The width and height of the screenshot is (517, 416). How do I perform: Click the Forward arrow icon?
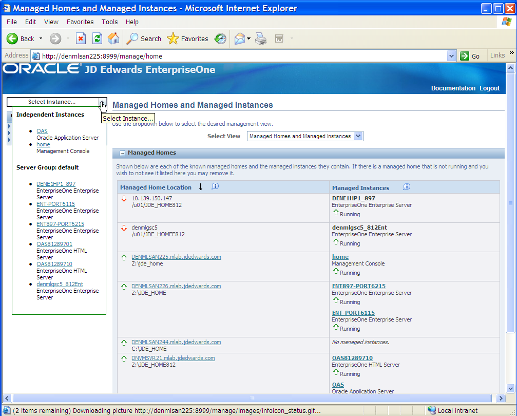click(55, 39)
